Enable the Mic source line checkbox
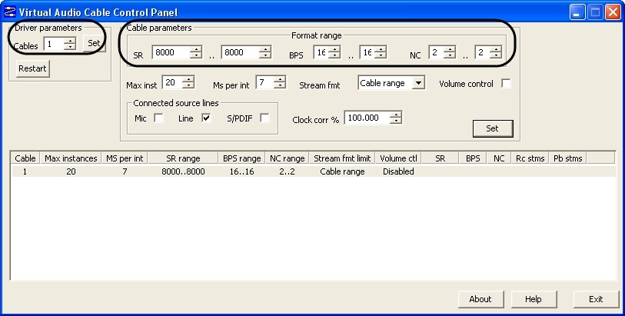The image size is (625, 316). tap(159, 118)
